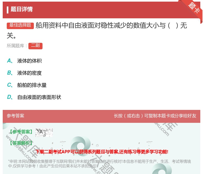Screen dimensions: 203x174
Task: Select option B 液体的密度
Action: pos(24,73)
